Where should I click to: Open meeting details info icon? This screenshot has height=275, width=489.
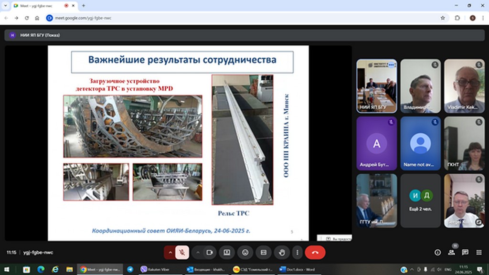(437, 252)
